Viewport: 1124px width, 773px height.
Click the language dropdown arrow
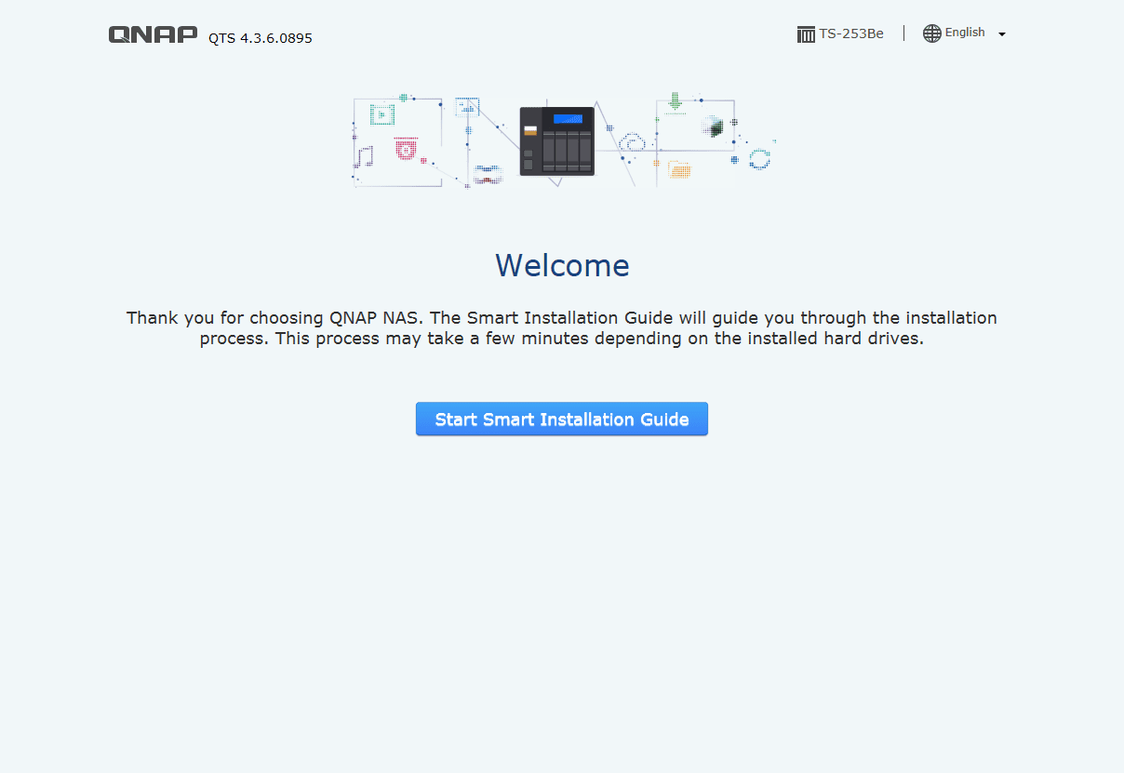(1002, 34)
